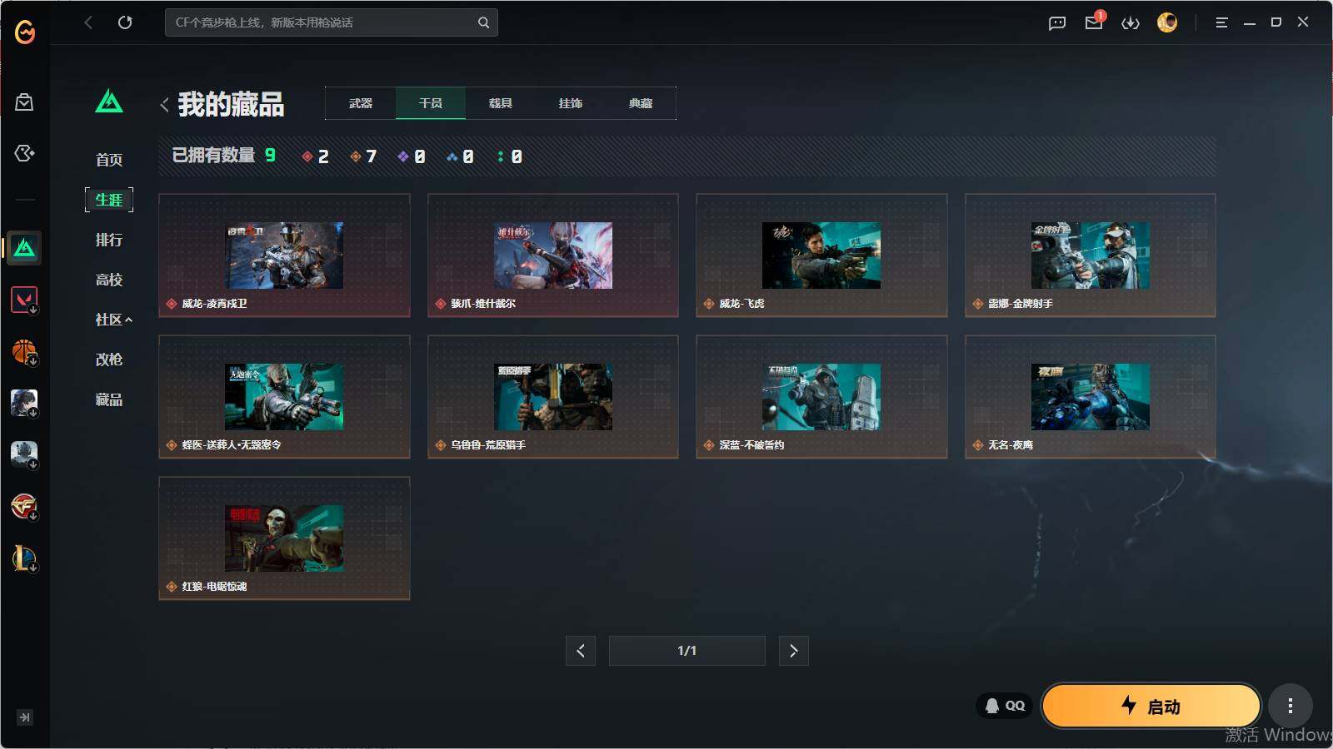Open the 深蓝-不破誓约 operator card
The height and width of the screenshot is (749, 1333).
pos(821,397)
